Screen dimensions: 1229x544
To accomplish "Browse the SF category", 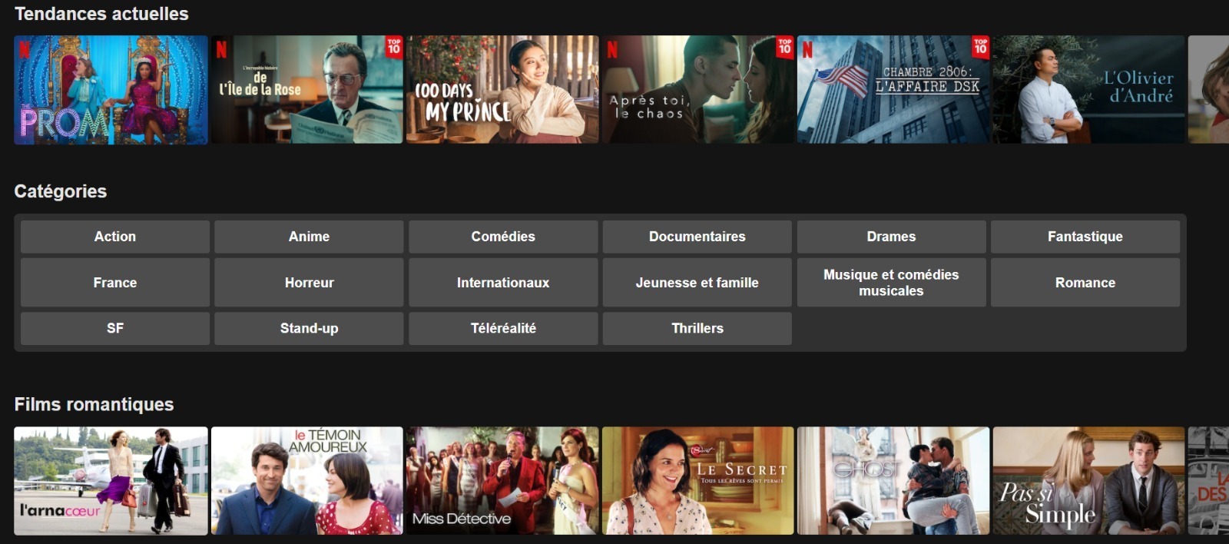I will point(115,328).
